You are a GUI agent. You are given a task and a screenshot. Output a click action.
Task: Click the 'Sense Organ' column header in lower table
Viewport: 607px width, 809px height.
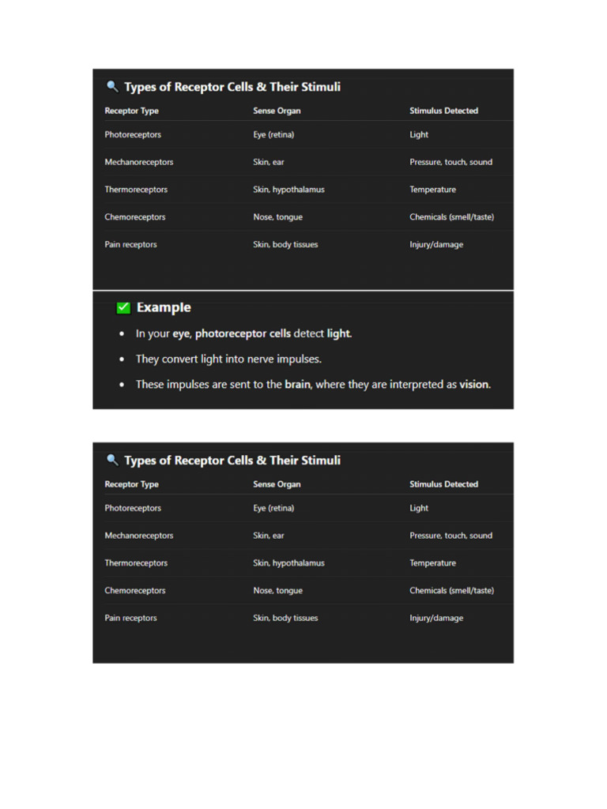277,484
